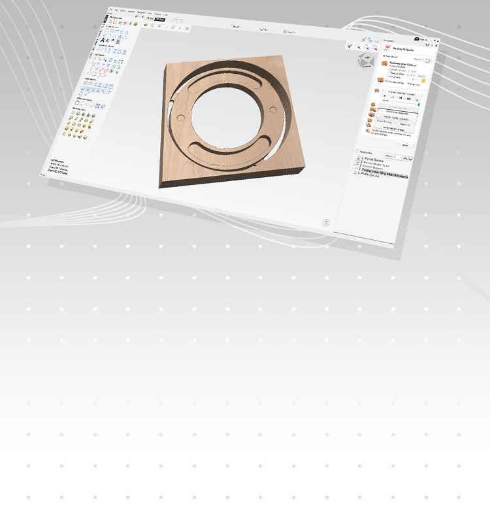Open the small dropdown beside the second radio option
Screen dimensions: 490x523
412,71
